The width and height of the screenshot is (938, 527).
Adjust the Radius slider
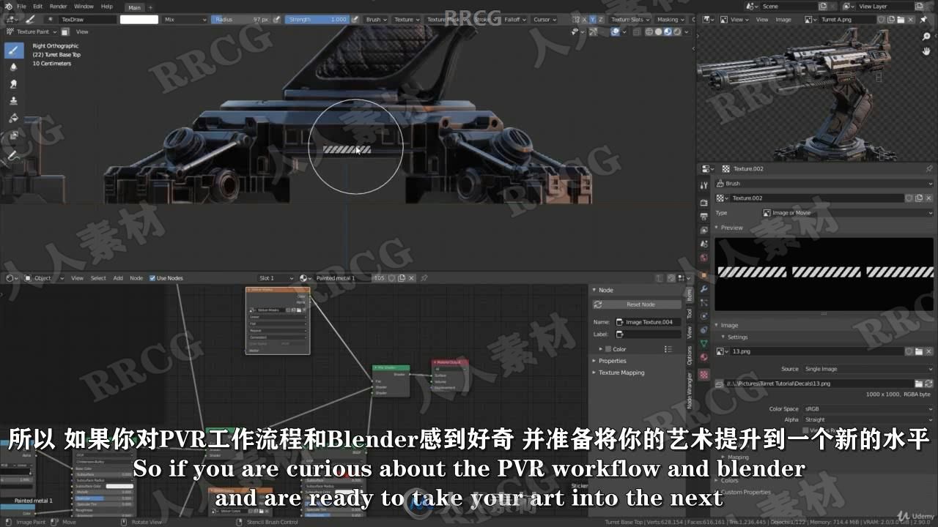pyautogui.click(x=242, y=20)
